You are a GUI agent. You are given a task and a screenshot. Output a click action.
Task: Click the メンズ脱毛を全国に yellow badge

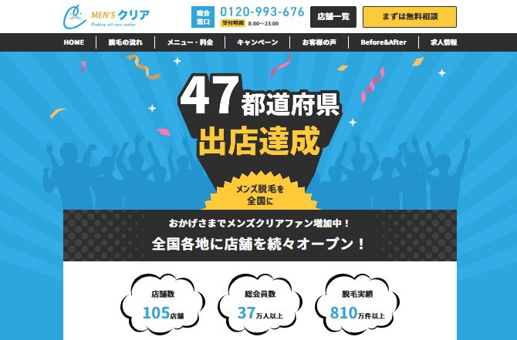(260, 194)
